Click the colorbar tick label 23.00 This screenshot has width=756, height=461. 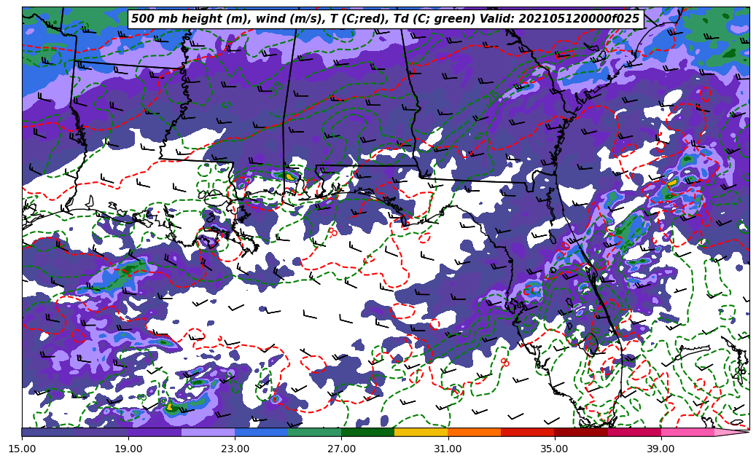click(235, 449)
